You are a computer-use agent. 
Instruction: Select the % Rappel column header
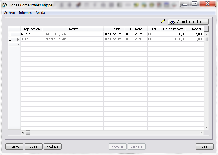(194, 29)
